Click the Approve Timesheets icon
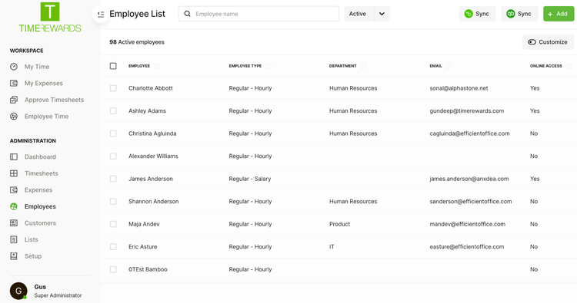The width and height of the screenshot is (577, 303). pyautogui.click(x=14, y=100)
